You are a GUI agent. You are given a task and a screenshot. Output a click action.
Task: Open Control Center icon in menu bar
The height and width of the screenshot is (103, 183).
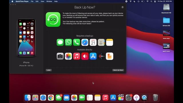point(155,1)
